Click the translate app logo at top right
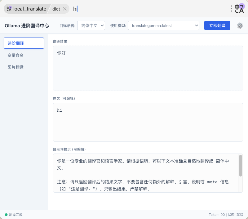 [239, 9]
